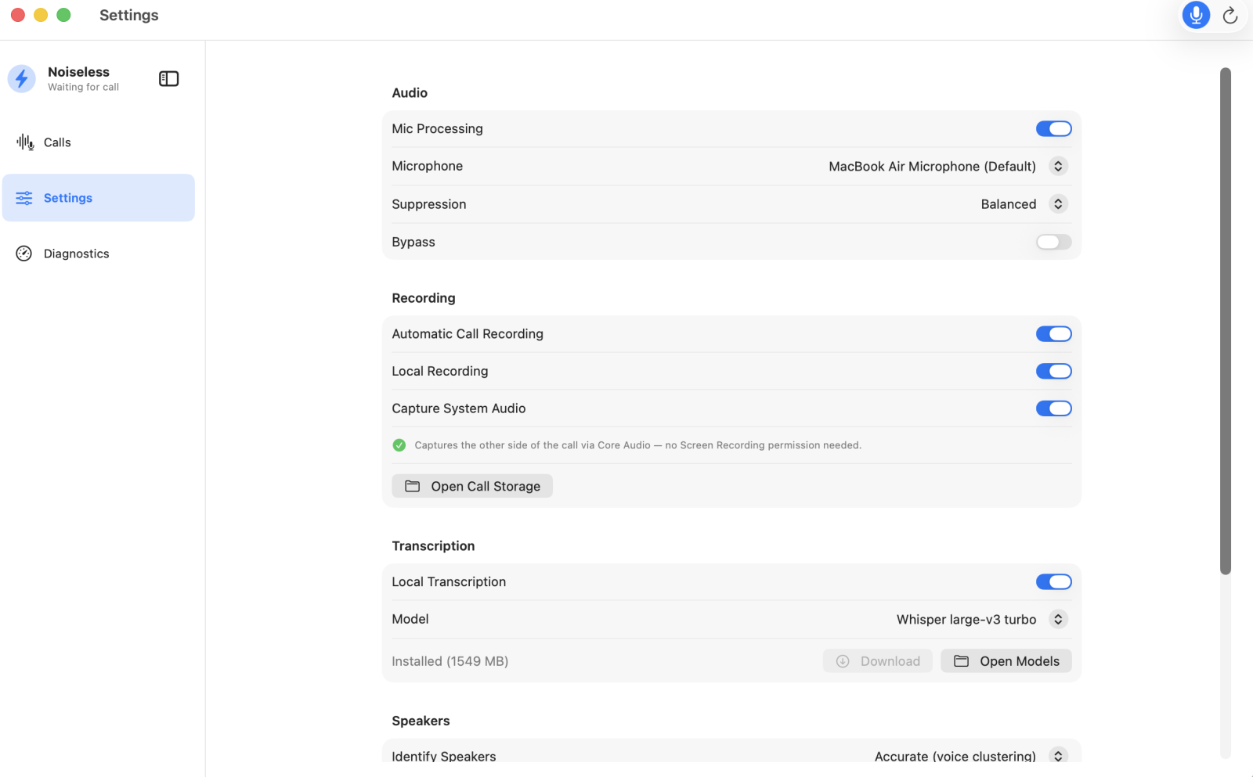The height and width of the screenshot is (777, 1253).
Task: Toggle the Local Recording switch
Action: click(1054, 371)
